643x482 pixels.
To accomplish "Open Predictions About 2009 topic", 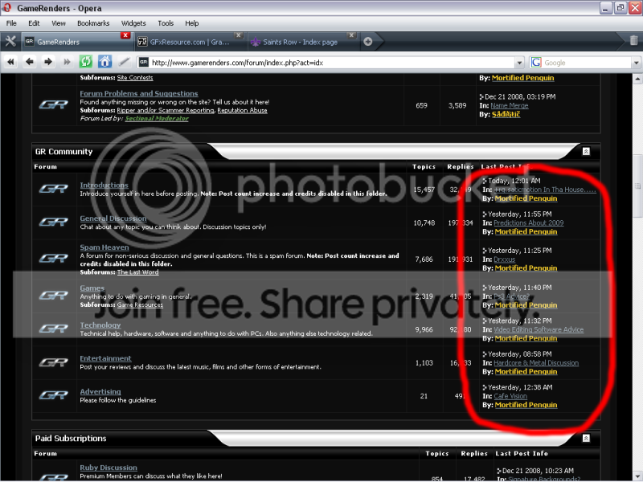I will 529,223.
